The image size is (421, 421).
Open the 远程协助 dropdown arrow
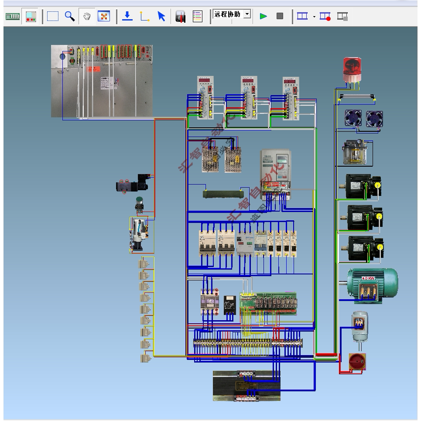click(247, 14)
